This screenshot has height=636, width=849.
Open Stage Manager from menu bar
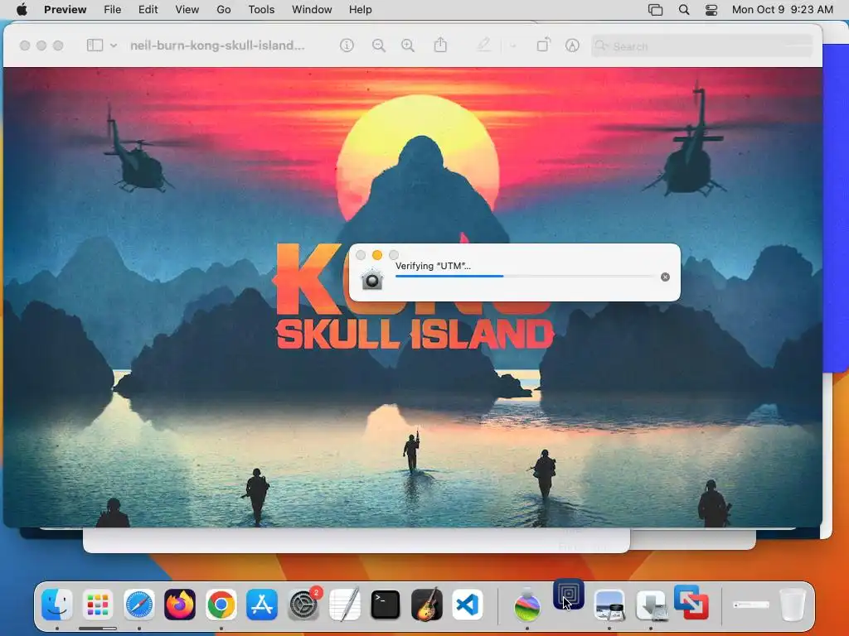click(x=655, y=10)
